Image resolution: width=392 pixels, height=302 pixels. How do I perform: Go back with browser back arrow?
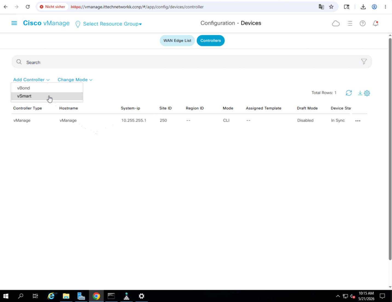point(6,7)
